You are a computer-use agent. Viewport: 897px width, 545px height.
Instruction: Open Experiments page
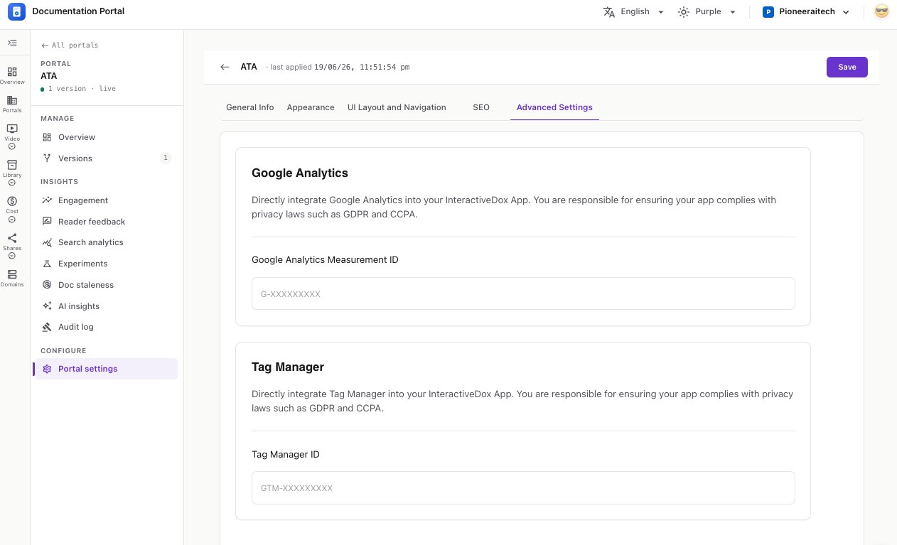[107, 264]
